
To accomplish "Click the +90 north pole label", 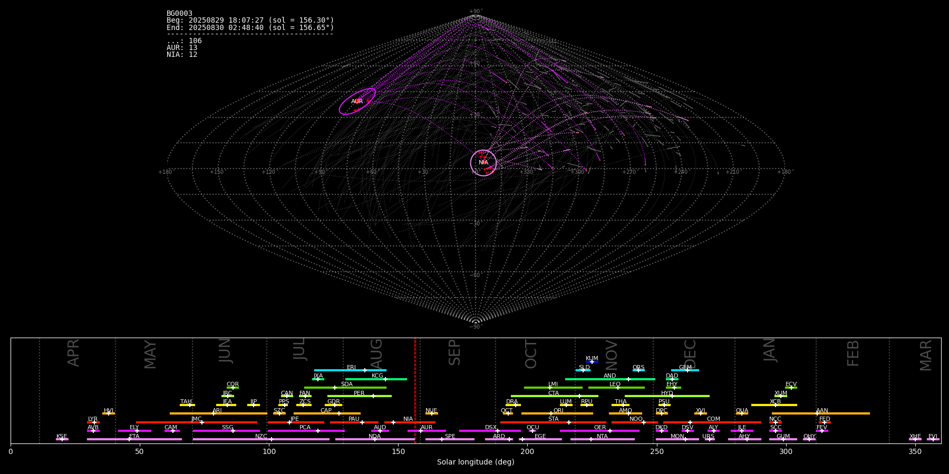I will pyautogui.click(x=475, y=12).
